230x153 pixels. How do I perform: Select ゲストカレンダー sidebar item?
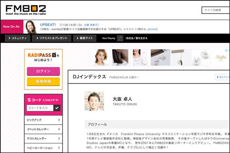[x=43, y=138]
